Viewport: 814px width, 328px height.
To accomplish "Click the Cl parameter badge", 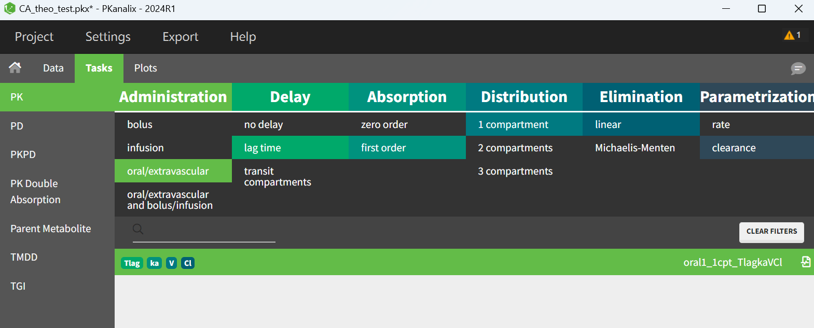I will pos(188,263).
